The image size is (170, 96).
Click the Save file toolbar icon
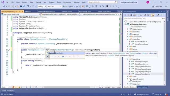[21, 6]
